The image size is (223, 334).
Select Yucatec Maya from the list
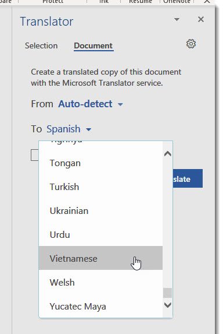tap(100, 306)
